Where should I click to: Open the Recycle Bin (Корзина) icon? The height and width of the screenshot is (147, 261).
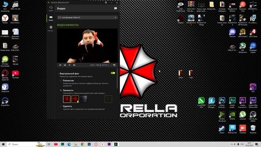coord(253,129)
